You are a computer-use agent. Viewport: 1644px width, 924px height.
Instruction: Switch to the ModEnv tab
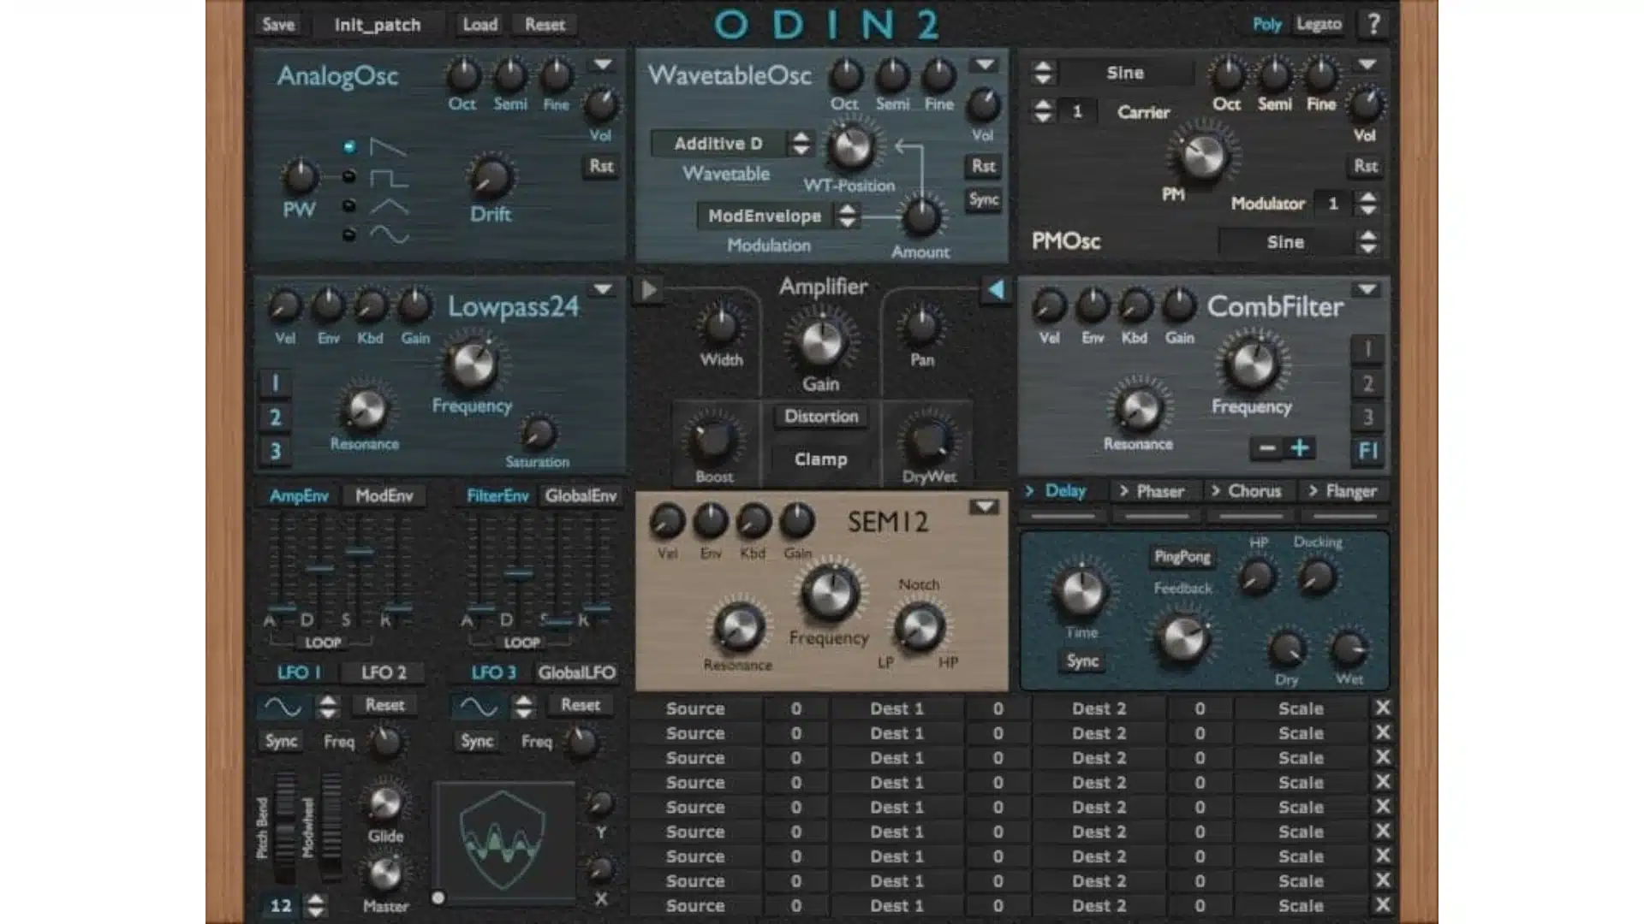[x=384, y=495]
